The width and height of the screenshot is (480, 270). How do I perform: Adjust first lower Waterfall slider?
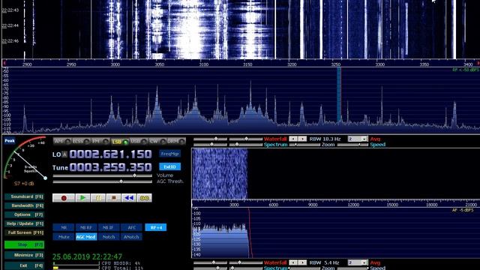210,262
